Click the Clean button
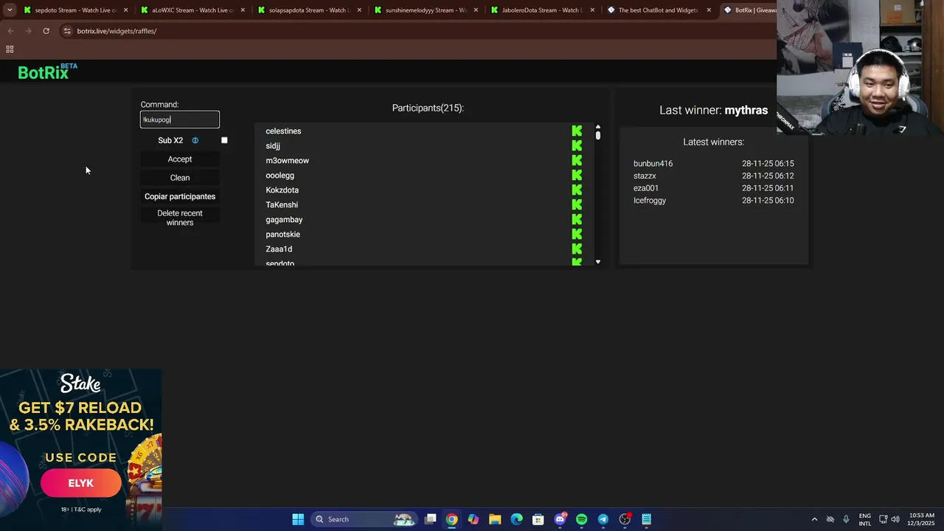The height and width of the screenshot is (531, 944). [180, 178]
